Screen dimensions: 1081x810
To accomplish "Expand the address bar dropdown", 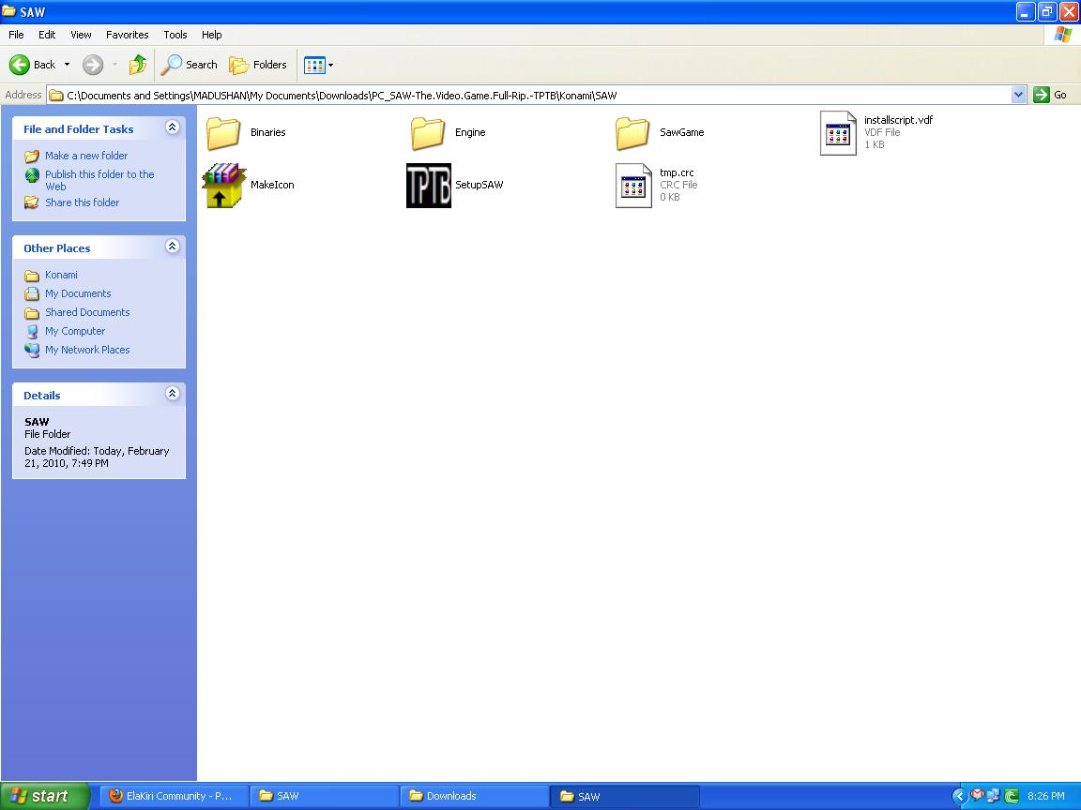I will [1018, 95].
